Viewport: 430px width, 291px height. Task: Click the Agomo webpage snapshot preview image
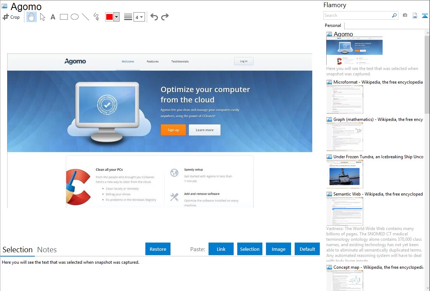(x=160, y=131)
